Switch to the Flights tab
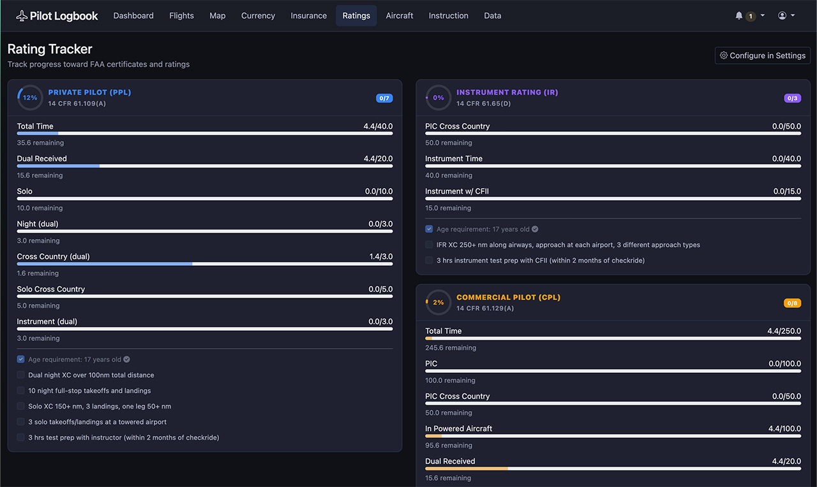The width and height of the screenshot is (817, 487). coord(181,16)
